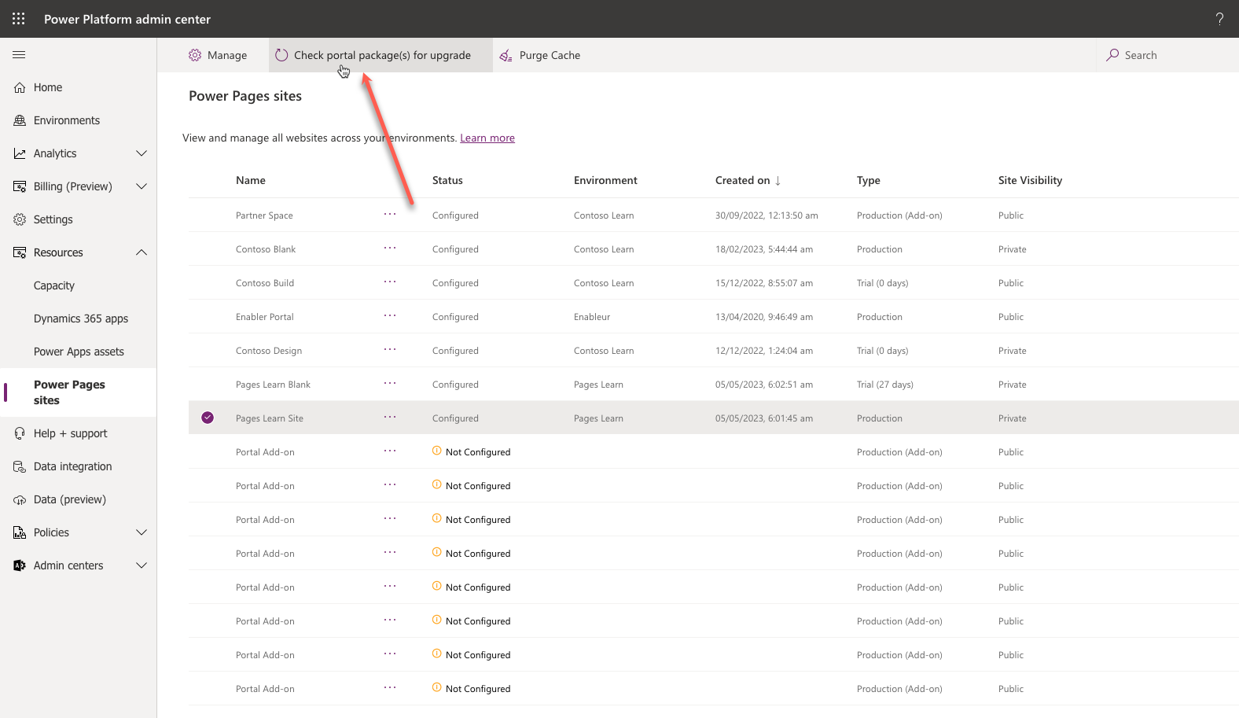This screenshot has width=1239, height=718.
Task: Click the Partner Space site name
Action: [264, 215]
